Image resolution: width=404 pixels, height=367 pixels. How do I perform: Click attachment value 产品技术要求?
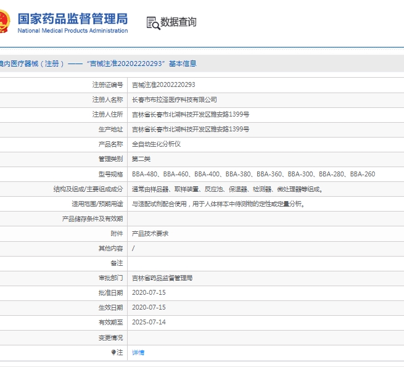pos(150,234)
